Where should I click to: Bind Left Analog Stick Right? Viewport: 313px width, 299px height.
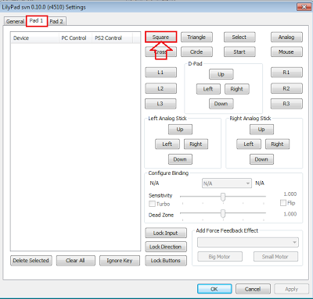[196, 144]
